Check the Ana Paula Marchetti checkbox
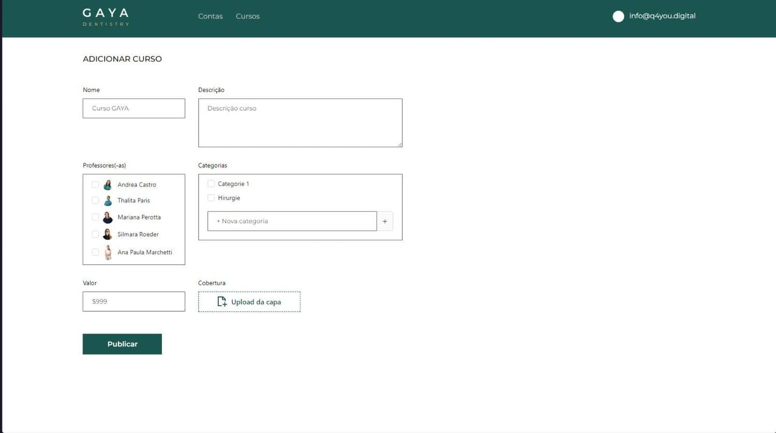Image resolution: width=776 pixels, height=433 pixels. [x=95, y=252]
